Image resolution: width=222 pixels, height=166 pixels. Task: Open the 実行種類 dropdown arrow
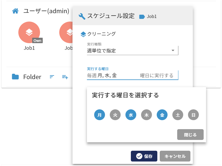click(x=173, y=51)
